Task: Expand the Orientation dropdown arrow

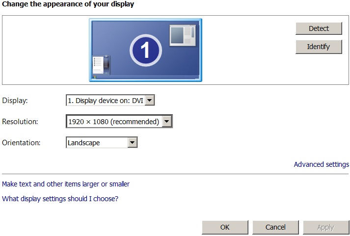Action: point(132,143)
